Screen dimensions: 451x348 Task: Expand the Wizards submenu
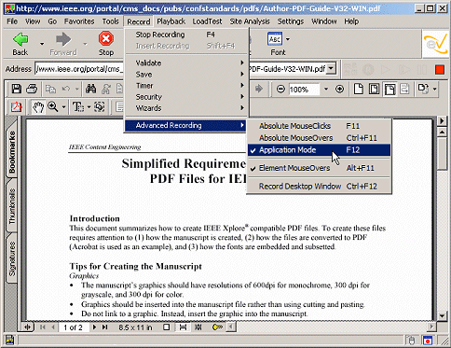[x=186, y=108]
